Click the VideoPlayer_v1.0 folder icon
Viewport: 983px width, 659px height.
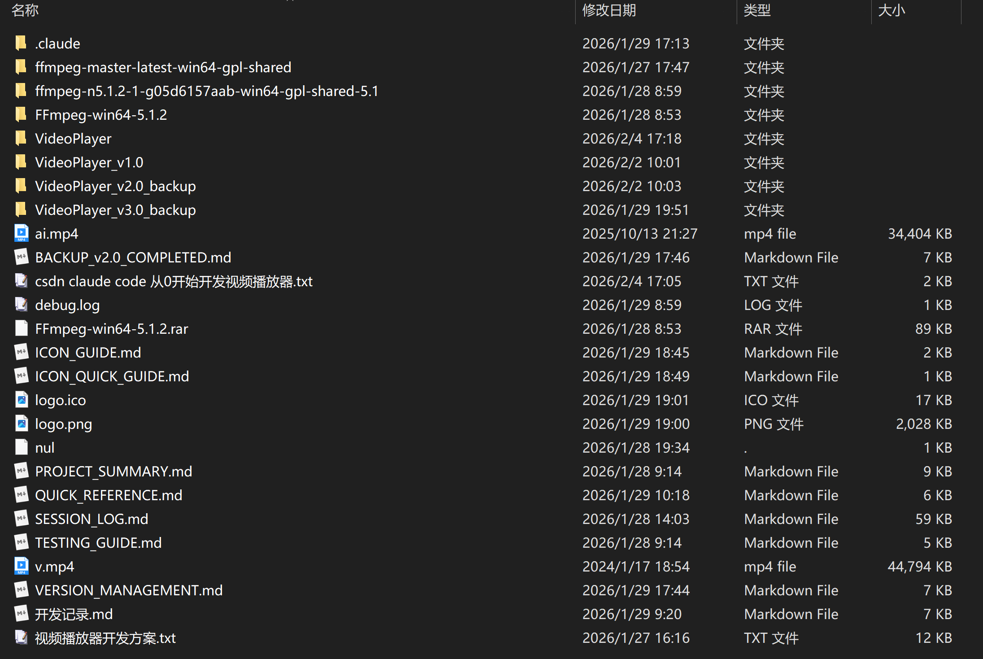tap(21, 162)
